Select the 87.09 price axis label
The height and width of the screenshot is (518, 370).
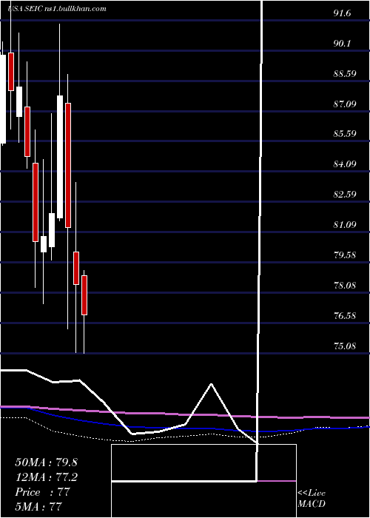click(345, 104)
